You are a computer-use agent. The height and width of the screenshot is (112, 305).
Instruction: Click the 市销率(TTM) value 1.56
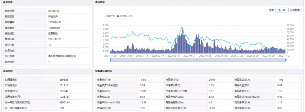click(x=142, y=108)
